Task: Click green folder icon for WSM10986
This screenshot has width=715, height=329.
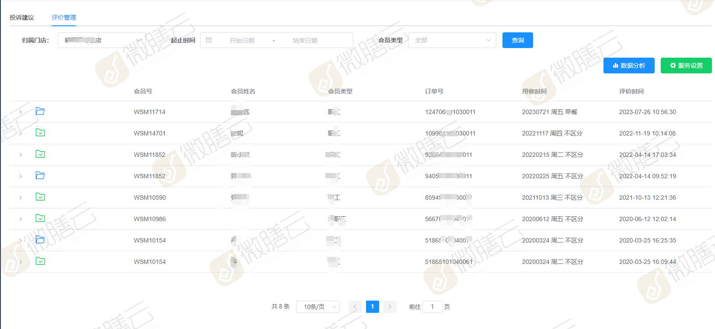Action: coord(40,218)
